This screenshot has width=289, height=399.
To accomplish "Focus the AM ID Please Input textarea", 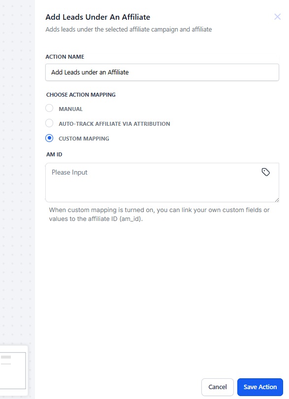I will click(162, 182).
